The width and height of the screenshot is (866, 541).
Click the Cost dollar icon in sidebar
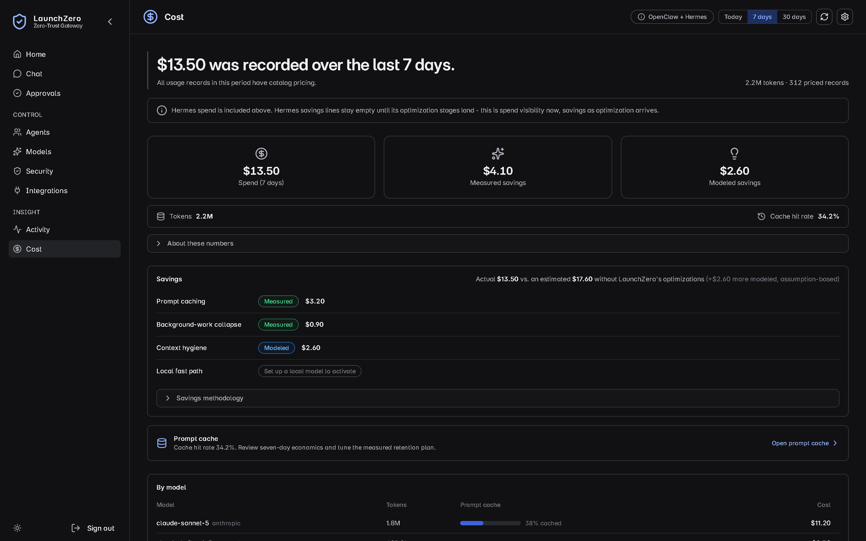17,249
